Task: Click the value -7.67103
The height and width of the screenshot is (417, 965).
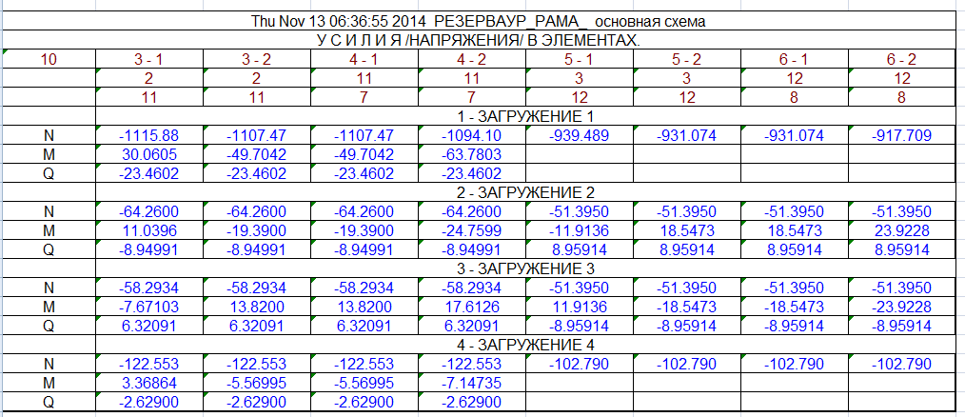Action: 148,307
